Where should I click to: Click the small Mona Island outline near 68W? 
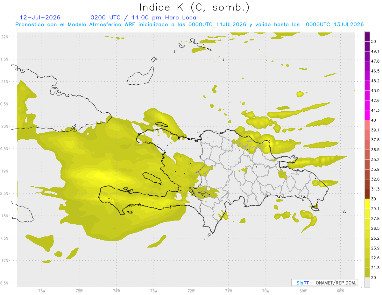tap(344, 212)
